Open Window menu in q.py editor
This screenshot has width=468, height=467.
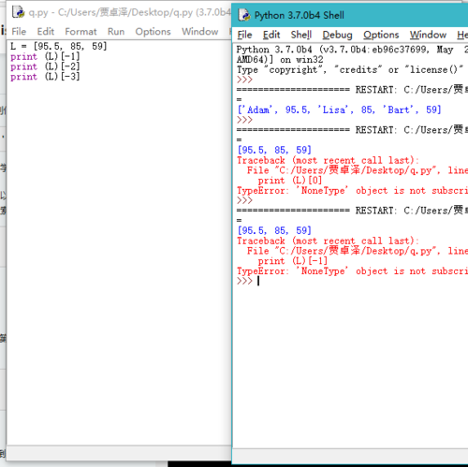[x=200, y=32]
